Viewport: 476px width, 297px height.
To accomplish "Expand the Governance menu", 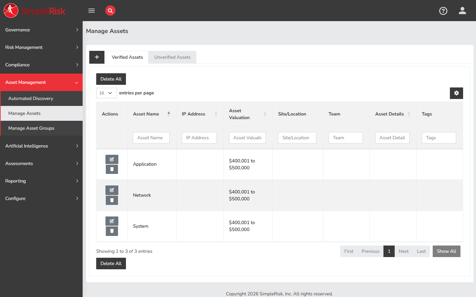I will (x=41, y=30).
